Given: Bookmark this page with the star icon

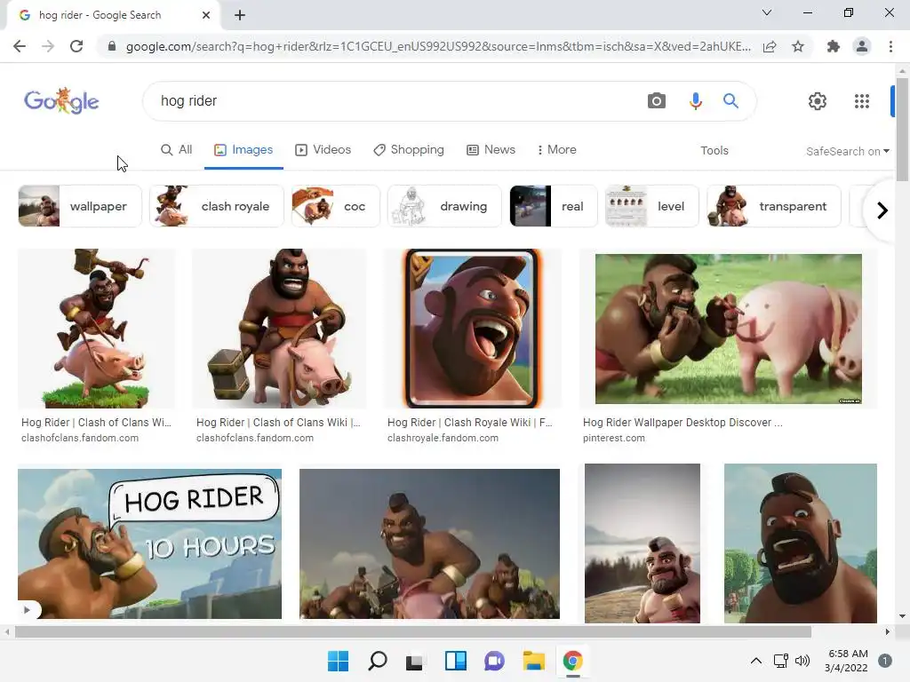Looking at the screenshot, I should pyautogui.click(x=798, y=46).
